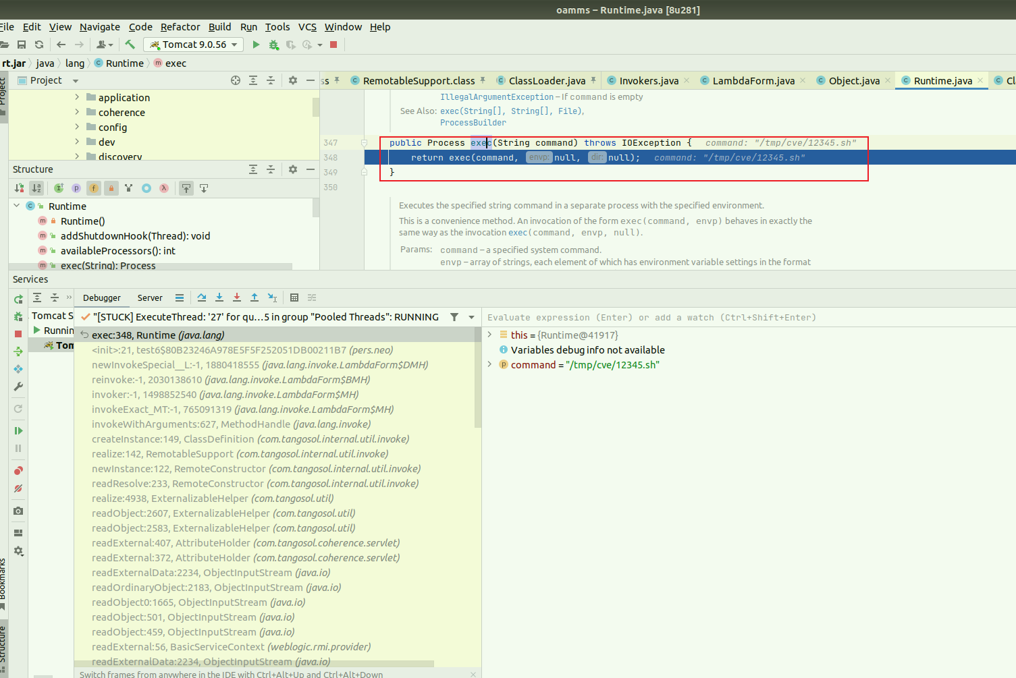This screenshot has width=1016, height=678.
Task: Expand the 'this' variable node
Action: pos(490,335)
